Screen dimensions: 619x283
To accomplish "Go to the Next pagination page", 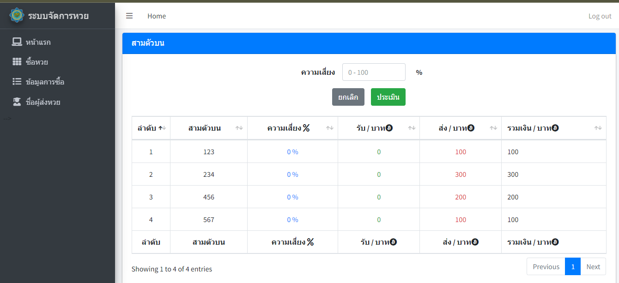I will [x=593, y=266].
